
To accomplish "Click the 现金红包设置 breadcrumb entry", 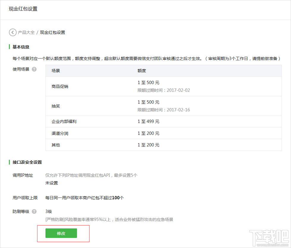I will (x=52, y=32).
